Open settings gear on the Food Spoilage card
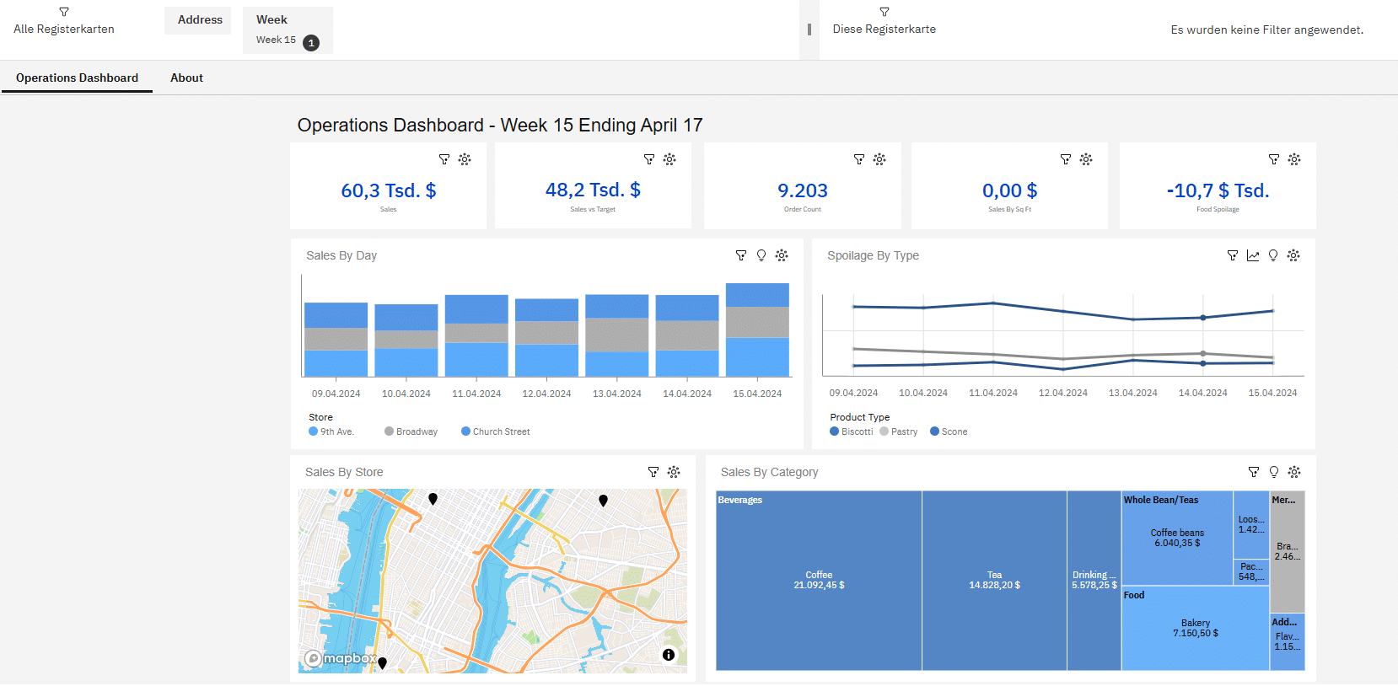This screenshot has height=686, width=1398. 1294,159
